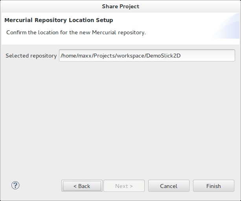Click the word "Mercurial" in the heading

19,20
